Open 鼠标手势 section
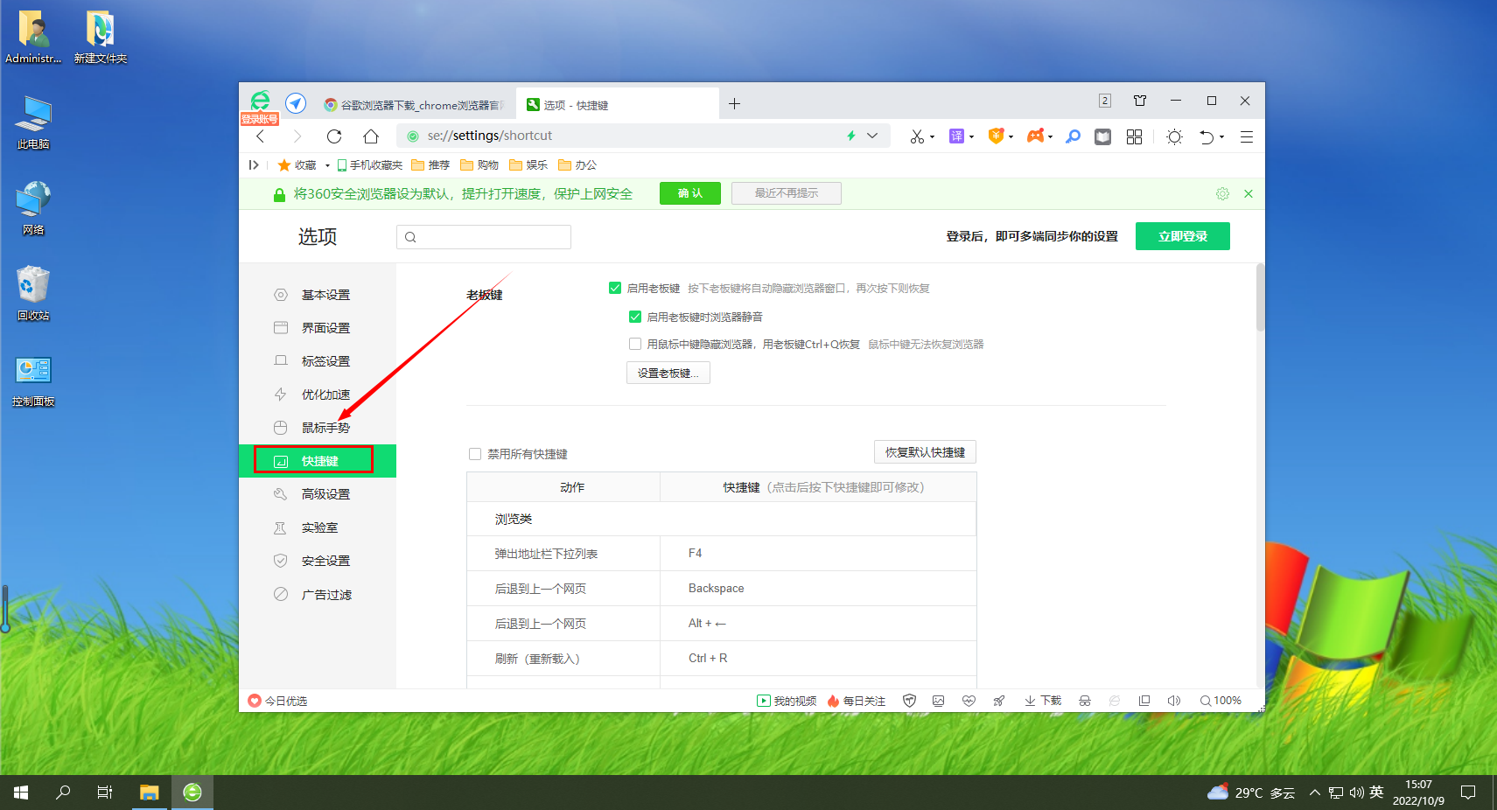The width and height of the screenshot is (1497, 810). point(318,428)
